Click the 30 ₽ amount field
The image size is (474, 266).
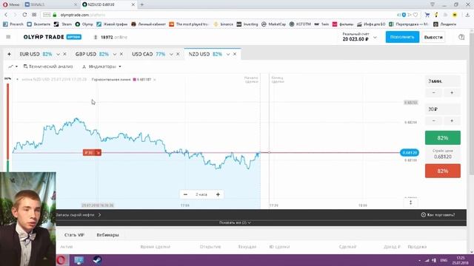tap(443, 109)
